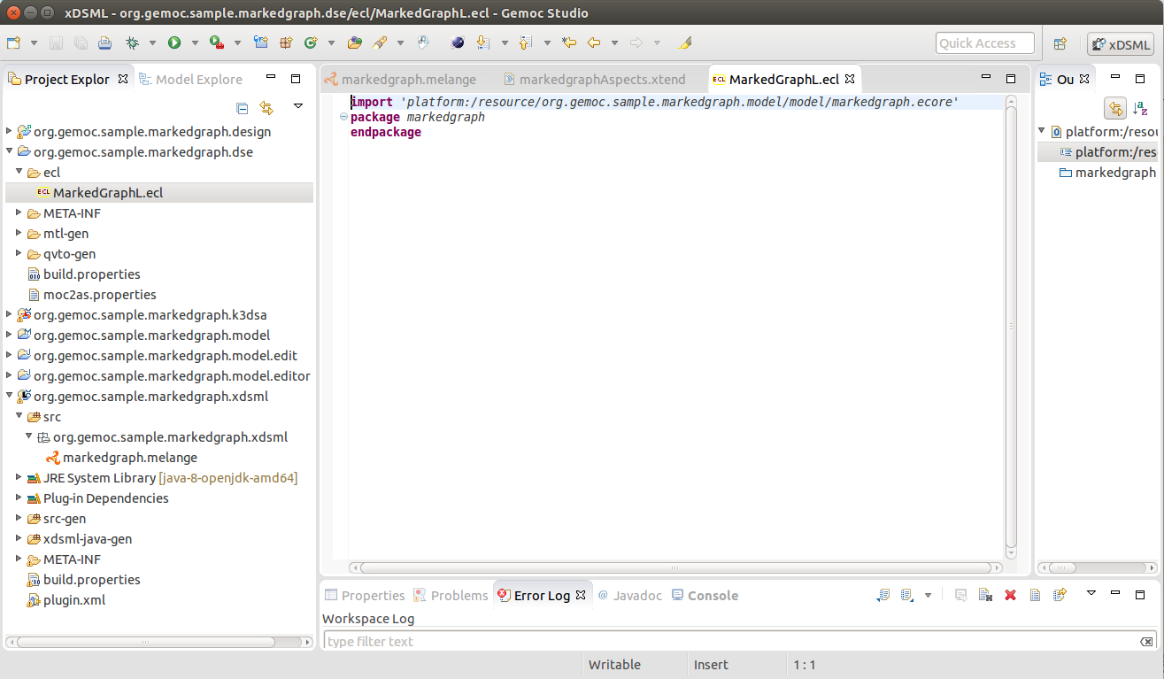Click Export Log in Error Log
This screenshot has width=1164, height=679.
click(883, 595)
